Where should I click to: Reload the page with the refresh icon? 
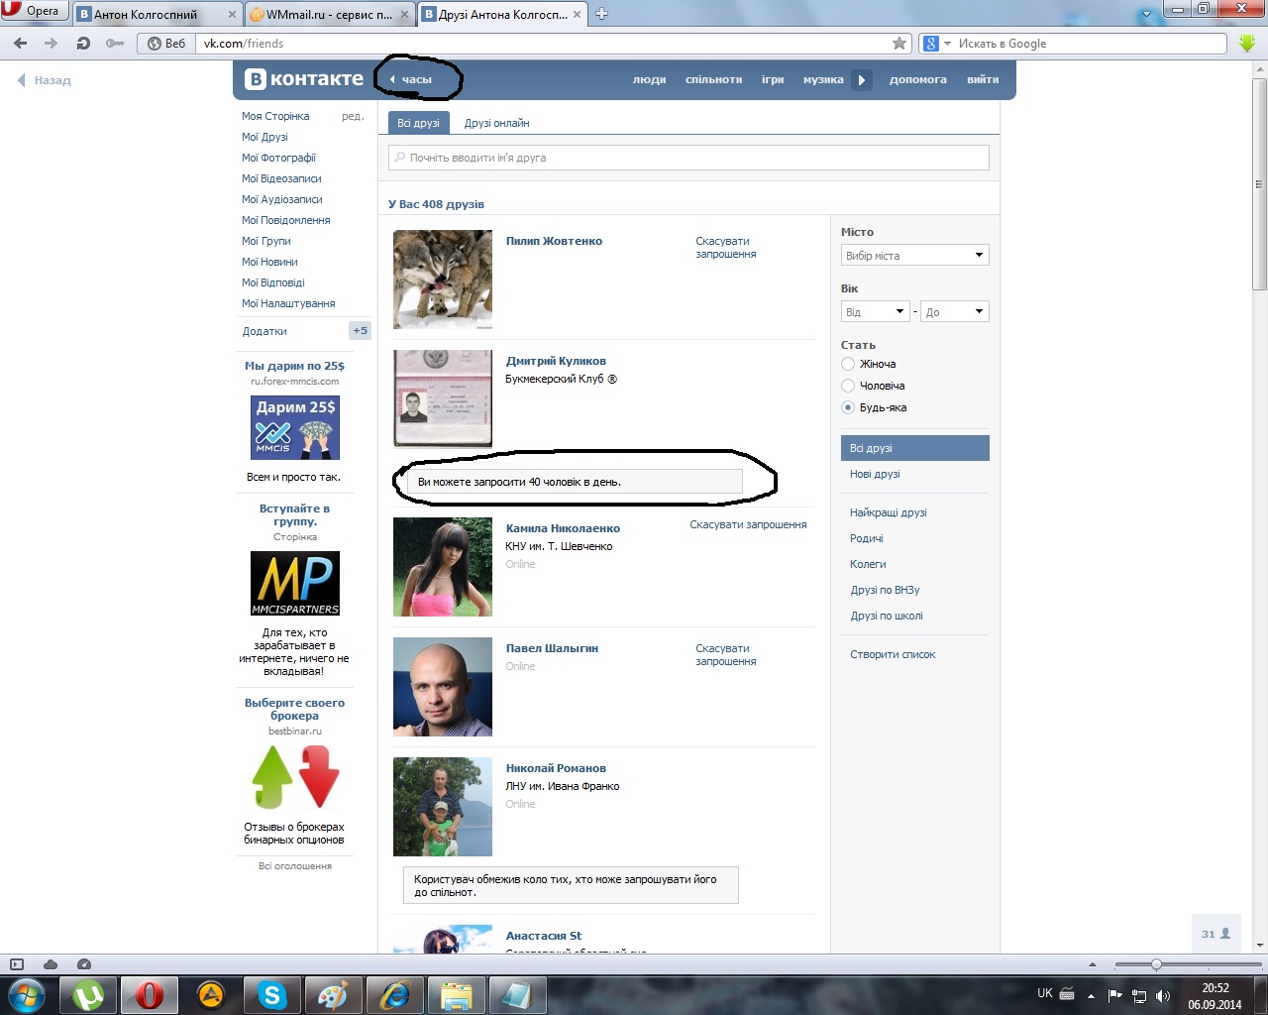click(x=83, y=44)
